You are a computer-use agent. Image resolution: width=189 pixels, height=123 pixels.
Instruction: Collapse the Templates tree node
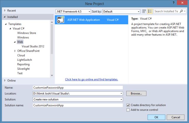[6, 24]
